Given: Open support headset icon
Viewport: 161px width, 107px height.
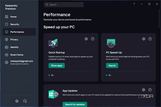Looking at the screenshot, I should (25, 101).
